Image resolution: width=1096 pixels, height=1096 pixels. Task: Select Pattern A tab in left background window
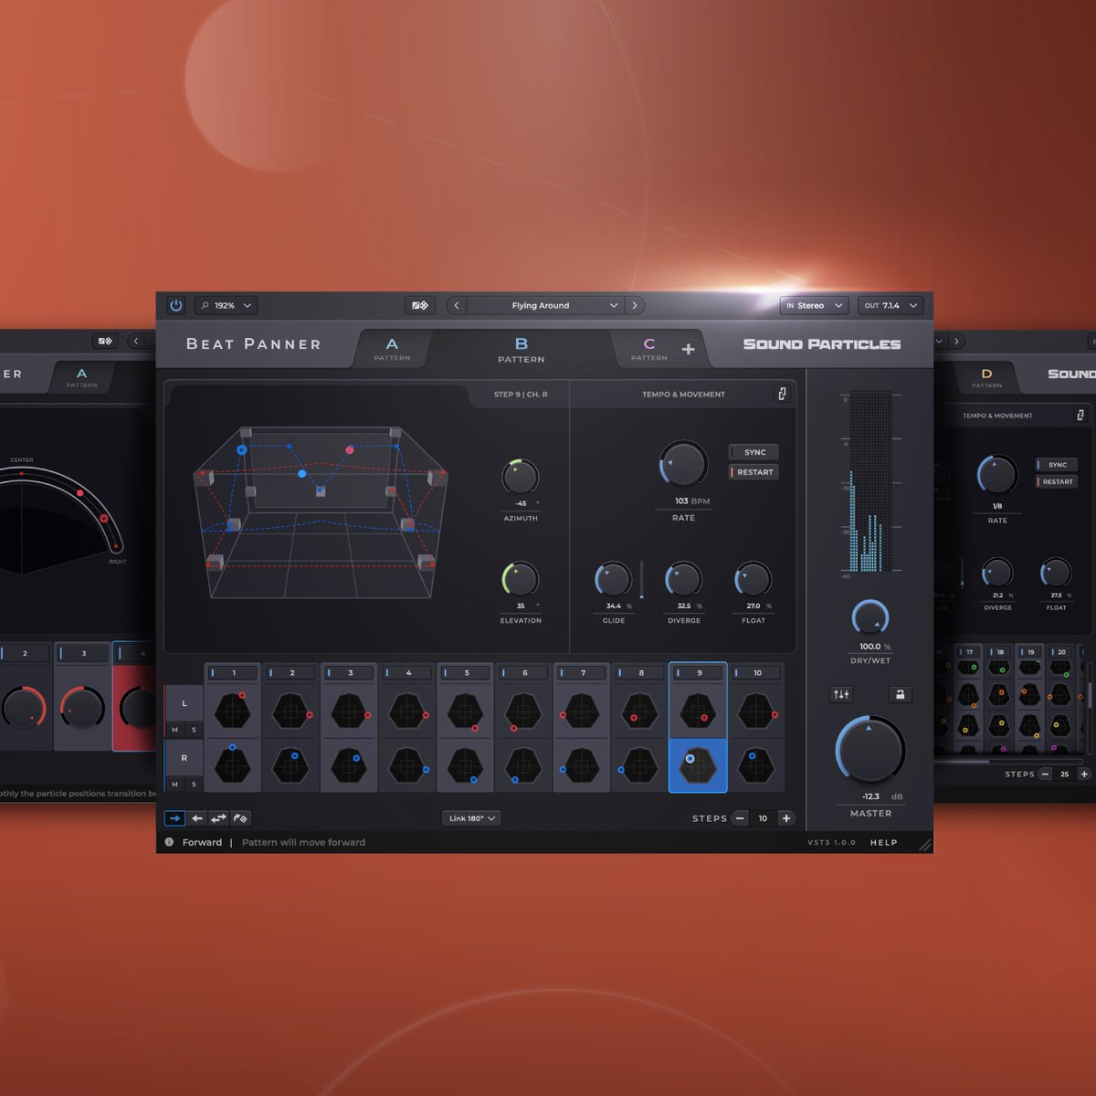click(81, 378)
